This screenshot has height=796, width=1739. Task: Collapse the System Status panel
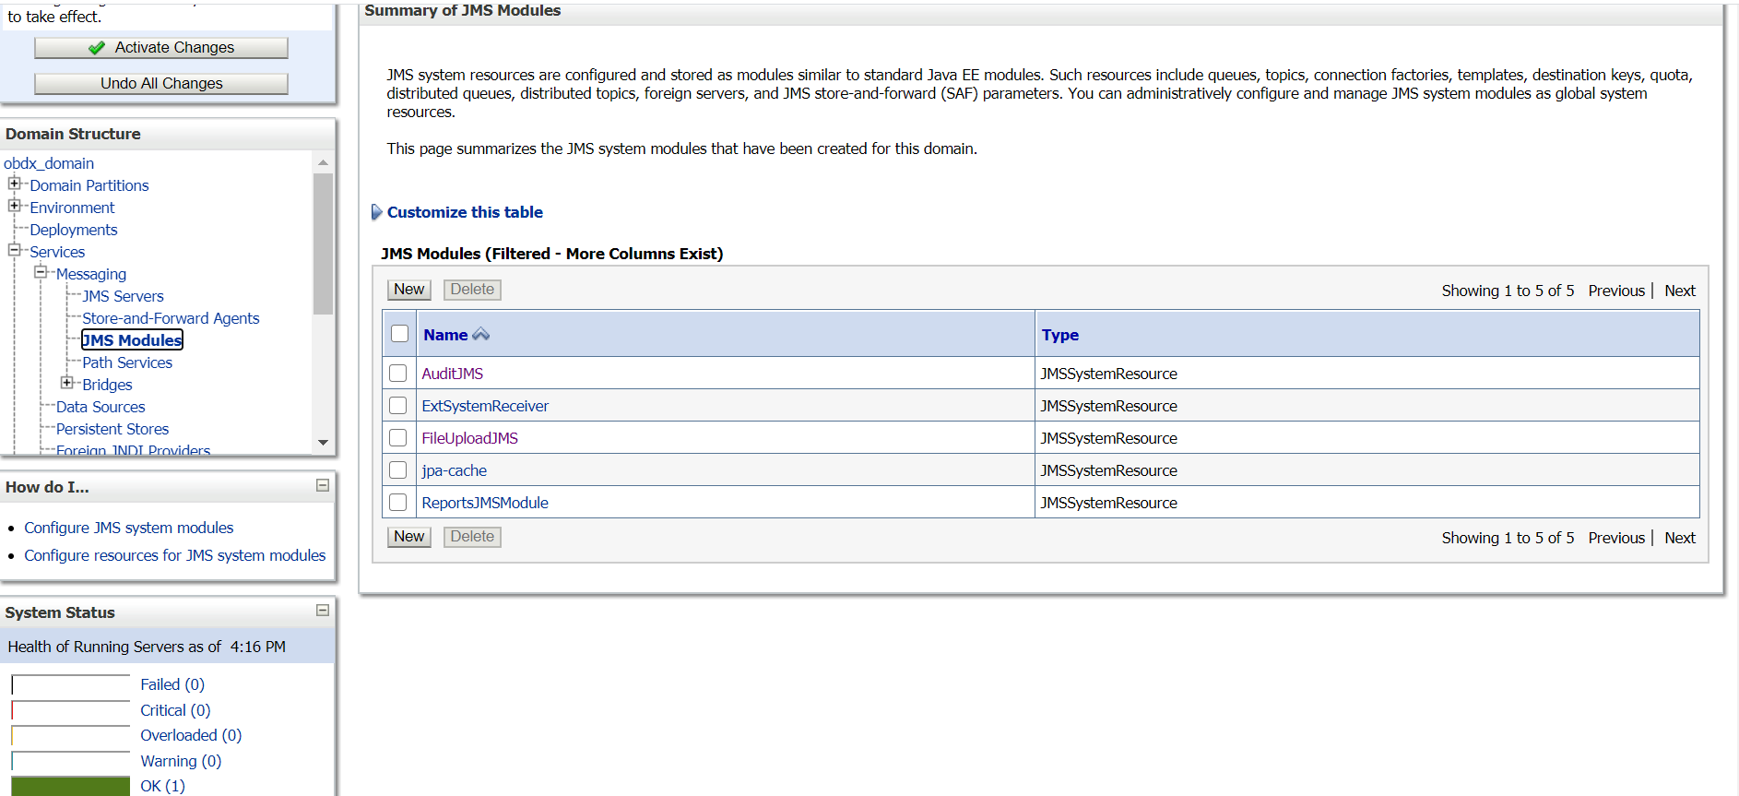(323, 610)
